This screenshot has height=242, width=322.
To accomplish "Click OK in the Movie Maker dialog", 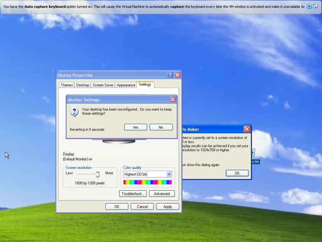I will [x=237, y=173].
